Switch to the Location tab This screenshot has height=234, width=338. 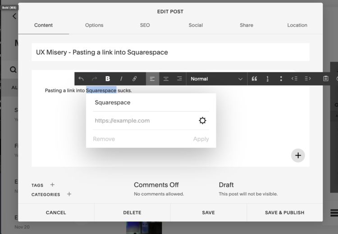point(297,25)
